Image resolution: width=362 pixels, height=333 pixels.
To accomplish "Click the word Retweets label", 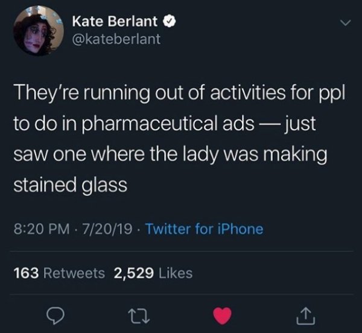I will tap(74, 273).
